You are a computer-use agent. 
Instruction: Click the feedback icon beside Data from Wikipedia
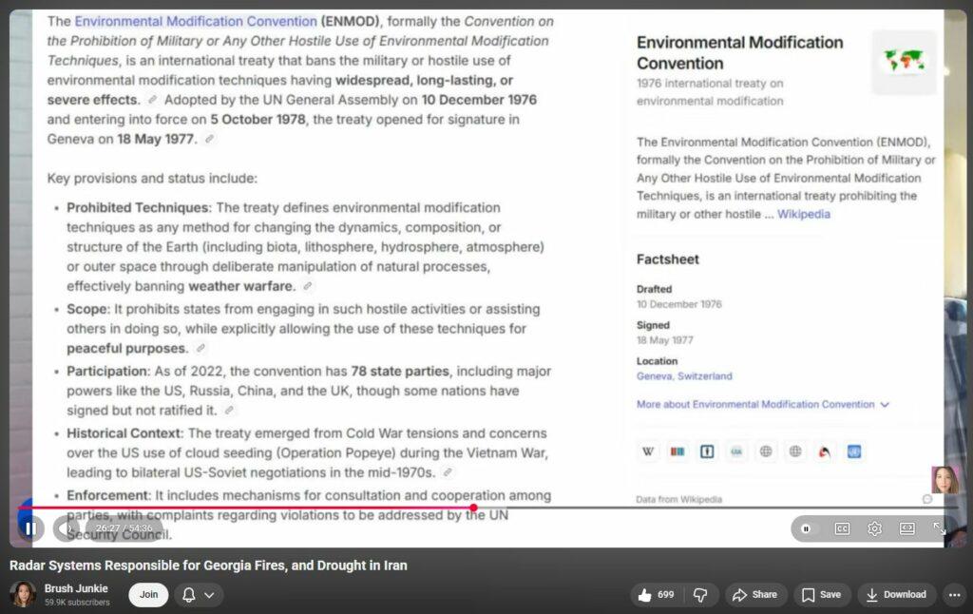tap(927, 499)
